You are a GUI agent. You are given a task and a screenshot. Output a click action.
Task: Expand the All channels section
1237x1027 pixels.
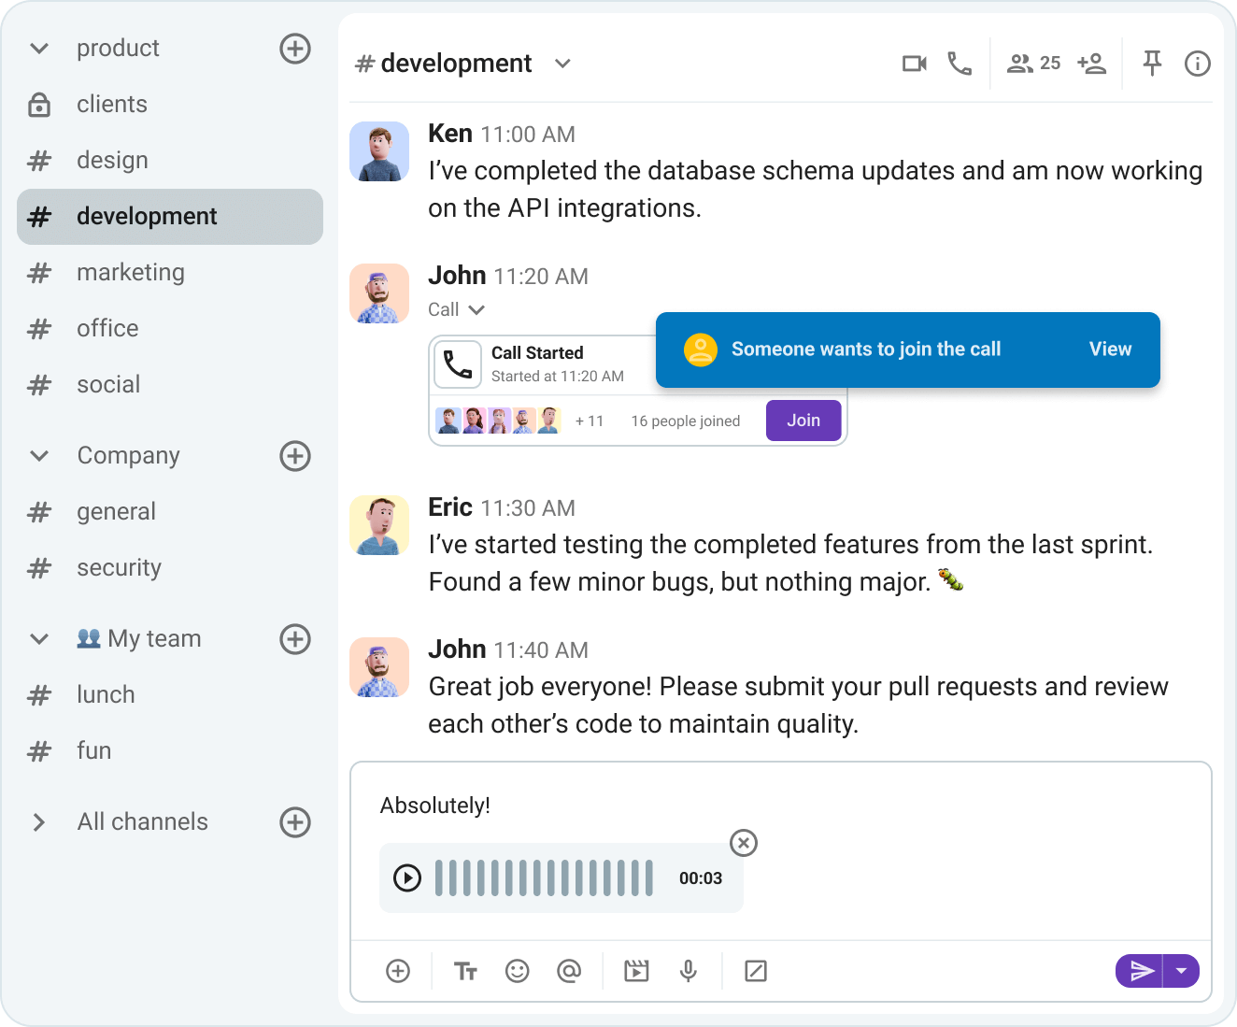point(39,822)
